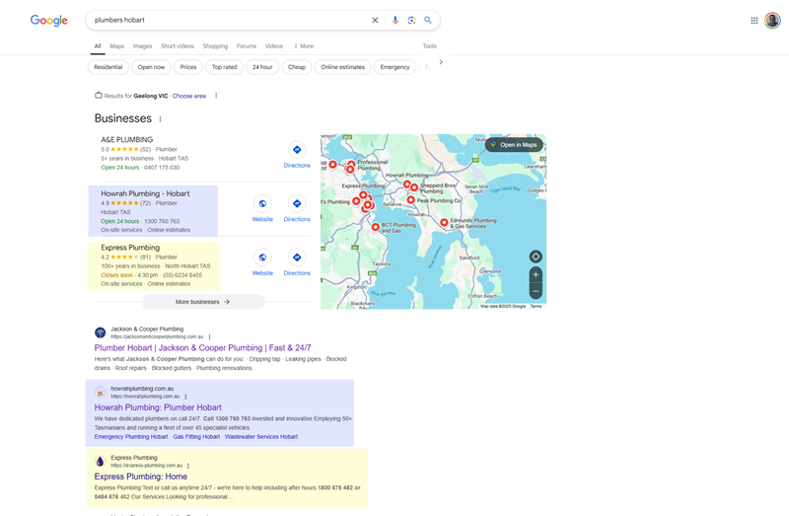Toggle the 24 hour filter chip
Screen dimensions: 789x516
(262, 67)
